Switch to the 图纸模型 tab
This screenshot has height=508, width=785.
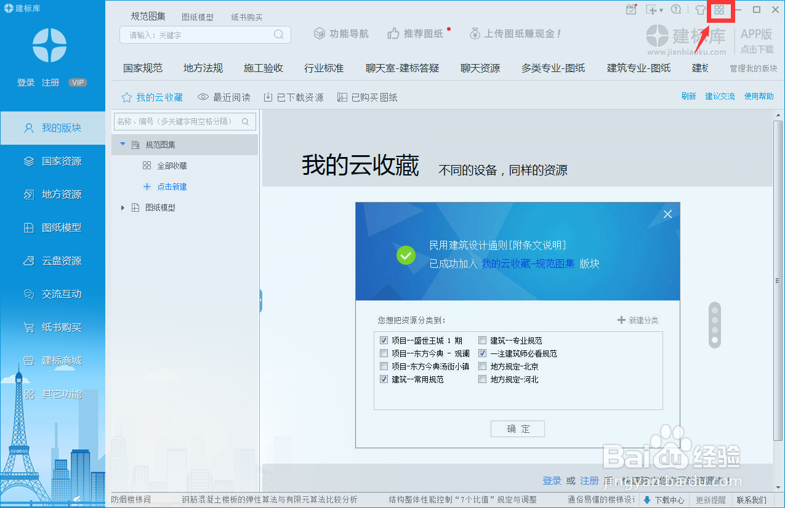[198, 17]
